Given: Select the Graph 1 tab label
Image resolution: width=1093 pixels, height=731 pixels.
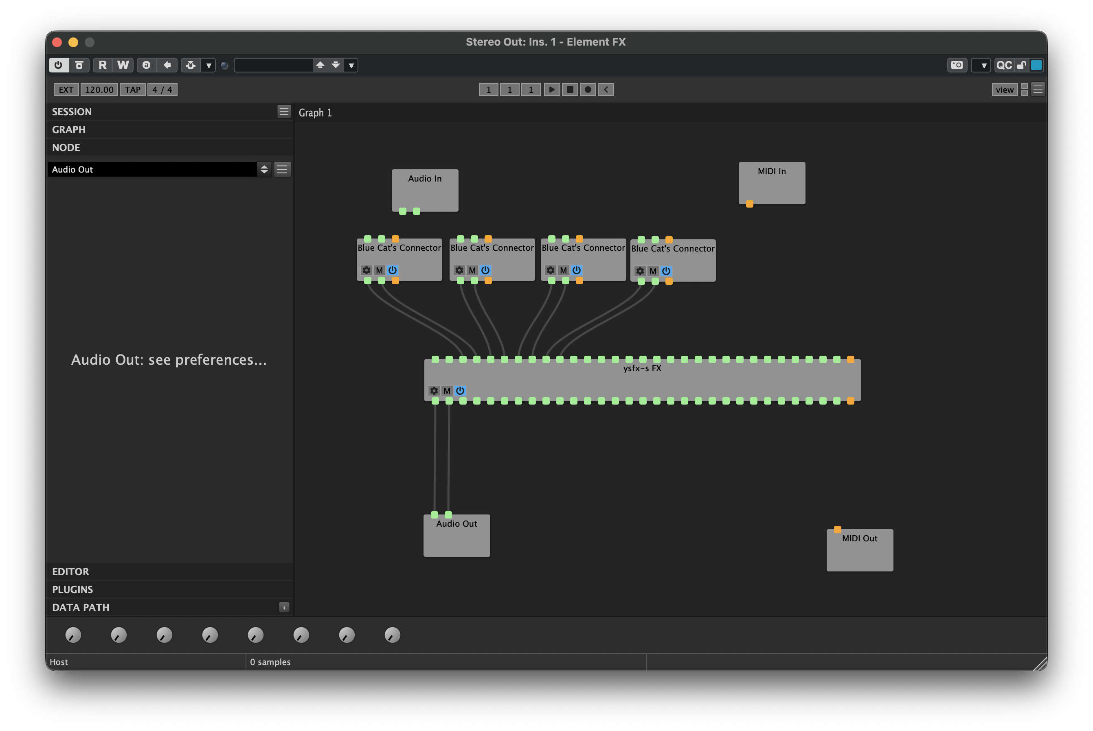Looking at the screenshot, I should point(315,113).
